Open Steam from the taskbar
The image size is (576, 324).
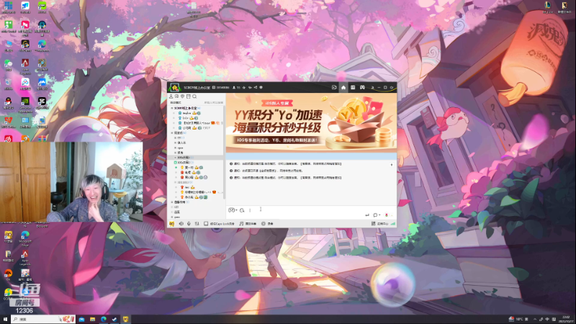[x=114, y=319]
